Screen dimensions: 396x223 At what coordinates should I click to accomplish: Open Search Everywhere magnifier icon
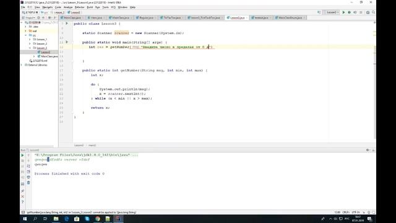pos(373,12)
